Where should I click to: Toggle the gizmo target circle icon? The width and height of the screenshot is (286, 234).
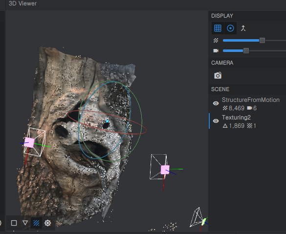pos(230,28)
